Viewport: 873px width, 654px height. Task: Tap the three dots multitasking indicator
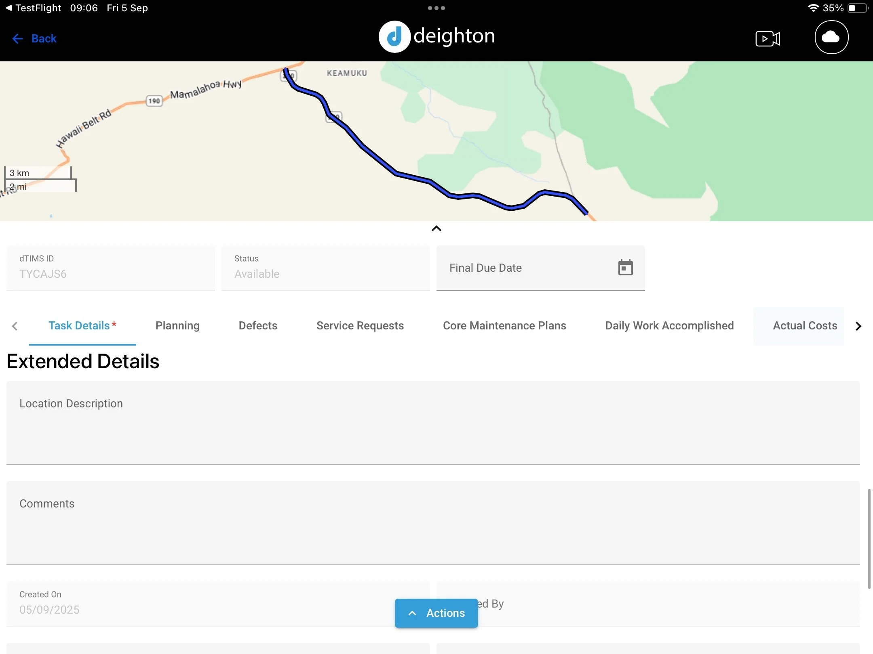pyautogui.click(x=436, y=8)
